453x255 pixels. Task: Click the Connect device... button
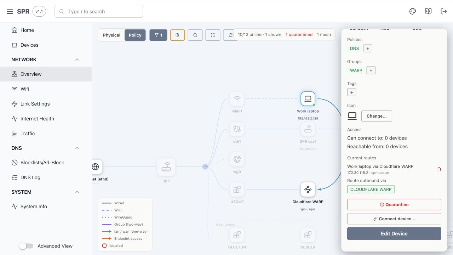tap(394, 219)
